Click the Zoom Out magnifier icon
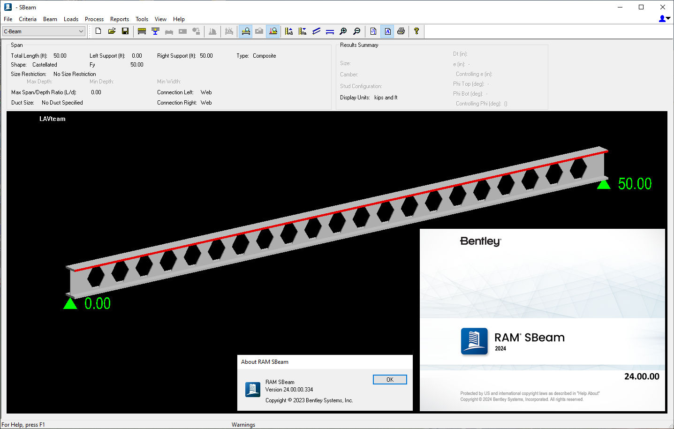Image resolution: width=674 pixels, height=429 pixels. click(x=357, y=31)
